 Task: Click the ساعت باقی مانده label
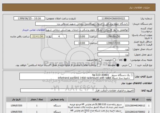coord(20,37)
